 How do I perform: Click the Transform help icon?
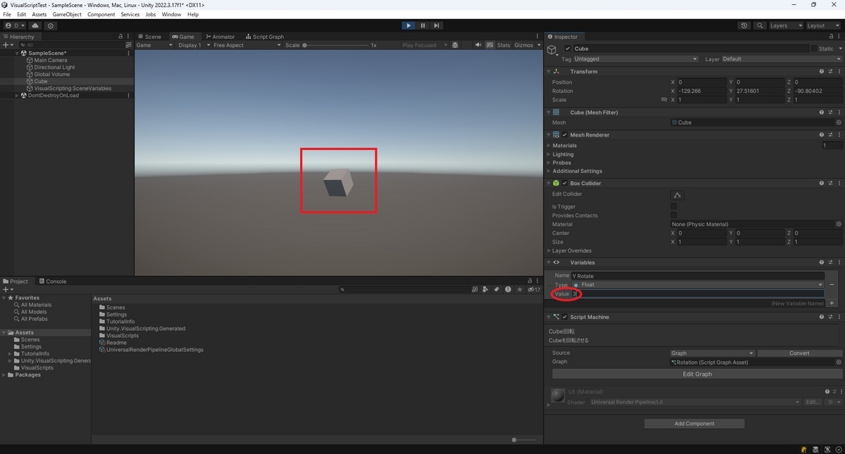click(822, 71)
